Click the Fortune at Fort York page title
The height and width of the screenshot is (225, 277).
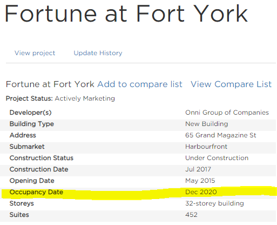click(x=126, y=14)
